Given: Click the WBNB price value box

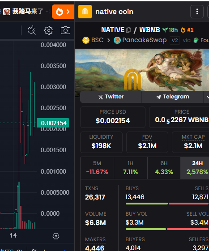Looking at the screenshot, I should [x=179, y=117].
